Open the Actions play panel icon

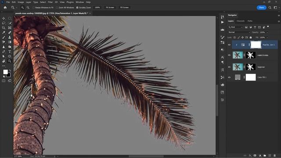tap(223, 22)
